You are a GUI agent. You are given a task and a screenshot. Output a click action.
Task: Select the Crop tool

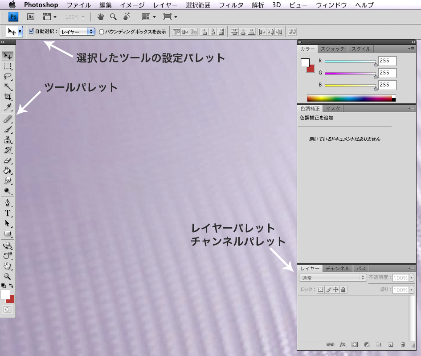[8, 97]
